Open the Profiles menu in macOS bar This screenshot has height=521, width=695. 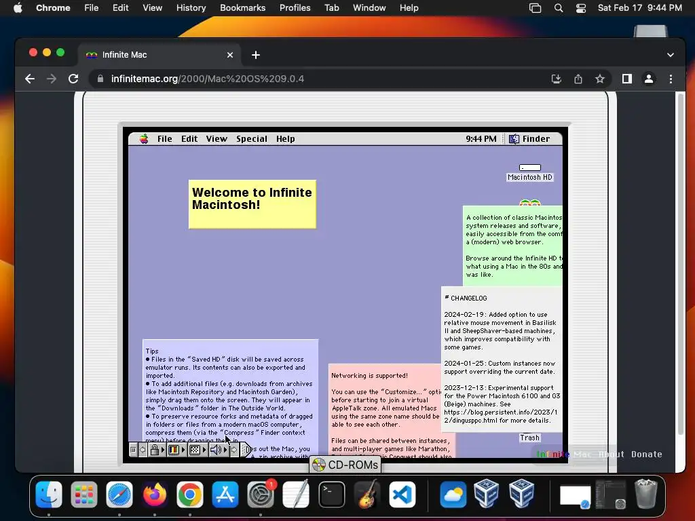(x=295, y=8)
